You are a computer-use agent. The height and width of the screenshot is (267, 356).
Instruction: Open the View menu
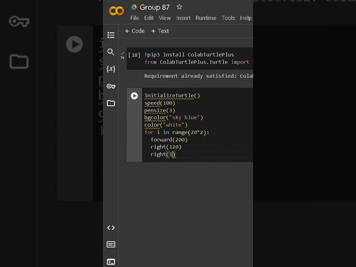[165, 18]
